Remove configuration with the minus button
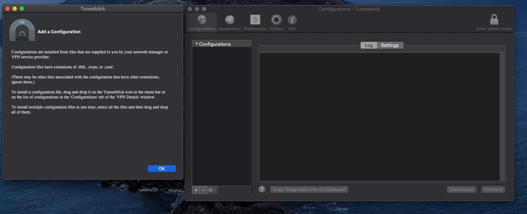This screenshot has height=214, width=527. pos(203,190)
